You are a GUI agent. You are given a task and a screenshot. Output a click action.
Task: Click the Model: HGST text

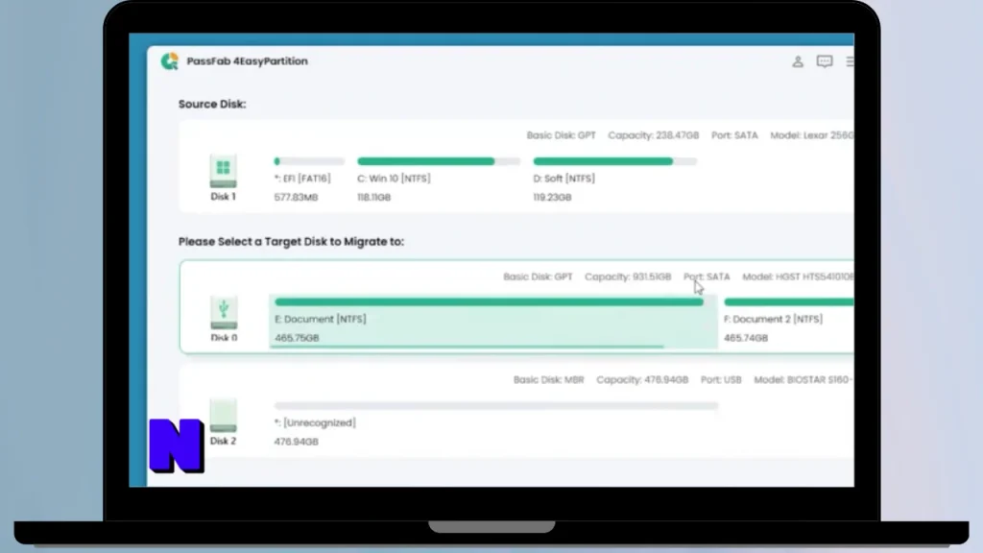tap(798, 276)
